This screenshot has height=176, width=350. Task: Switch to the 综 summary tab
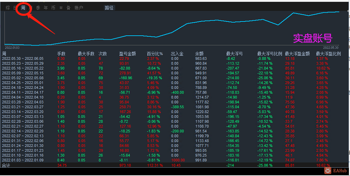(x=8, y=8)
